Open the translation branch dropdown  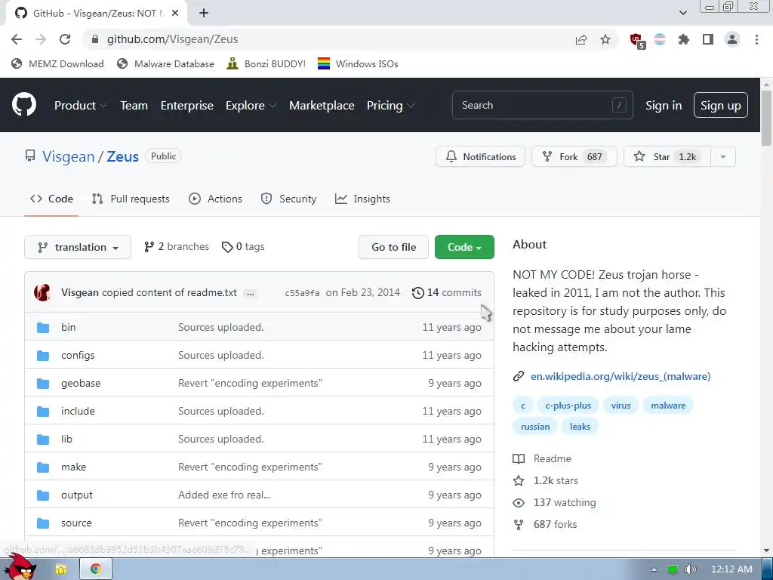click(x=78, y=247)
